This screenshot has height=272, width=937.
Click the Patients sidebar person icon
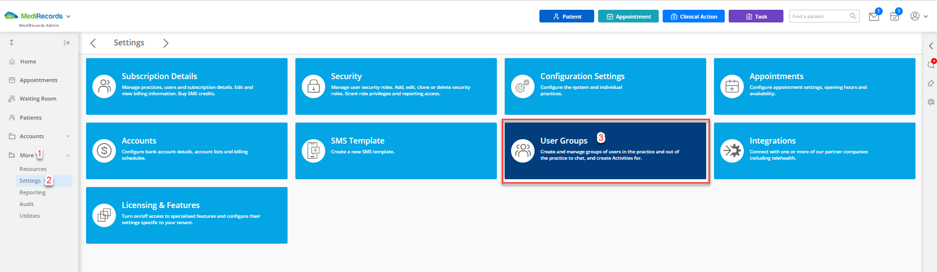click(x=12, y=118)
